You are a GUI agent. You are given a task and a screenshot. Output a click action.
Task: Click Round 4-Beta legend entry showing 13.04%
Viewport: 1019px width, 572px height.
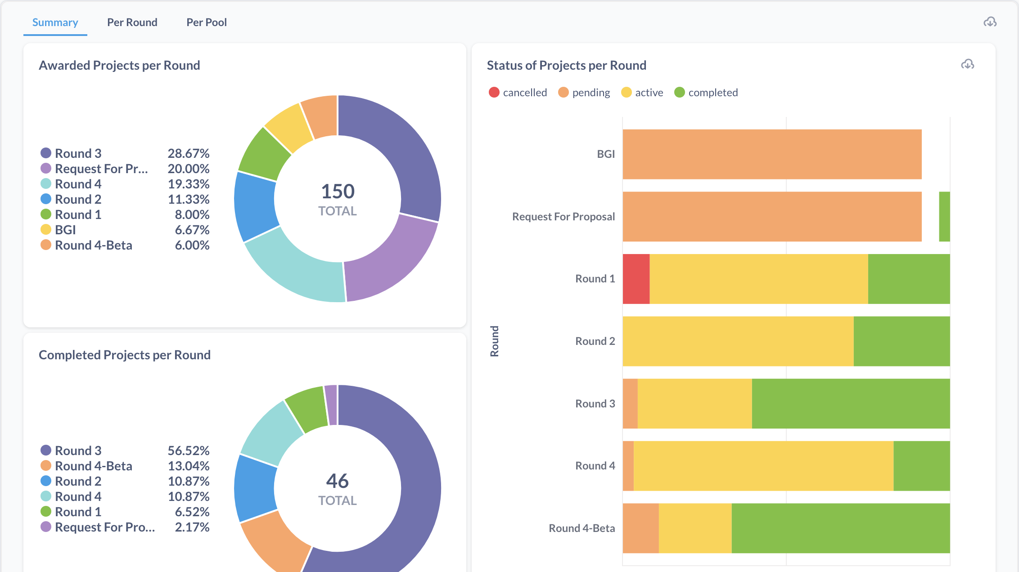(x=125, y=466)
